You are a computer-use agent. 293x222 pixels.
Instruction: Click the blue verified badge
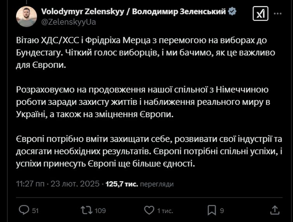pyautogui.click(x=232, y=12)
